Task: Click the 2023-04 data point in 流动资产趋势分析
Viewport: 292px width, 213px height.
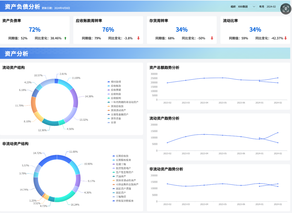Action: [x=204, y=134]
